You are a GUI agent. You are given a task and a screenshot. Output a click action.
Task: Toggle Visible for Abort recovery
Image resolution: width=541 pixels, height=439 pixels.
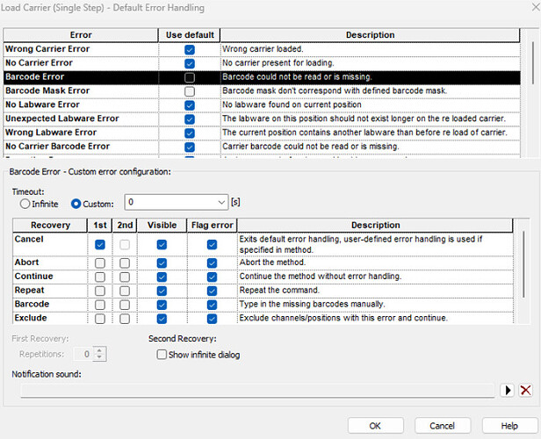[x=162, y=263]
